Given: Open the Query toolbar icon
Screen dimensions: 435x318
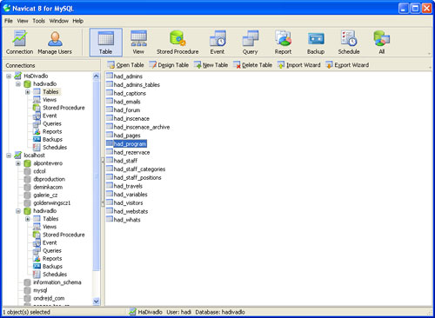Looking at the screenshot, I should point(250,43).
